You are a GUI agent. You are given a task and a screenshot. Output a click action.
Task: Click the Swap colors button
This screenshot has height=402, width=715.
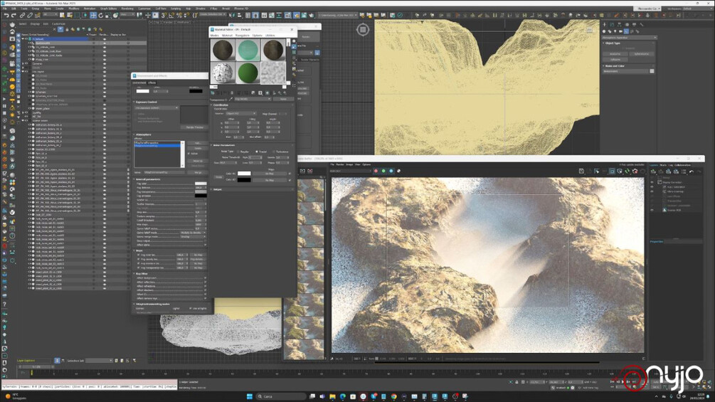coord(219,177)
